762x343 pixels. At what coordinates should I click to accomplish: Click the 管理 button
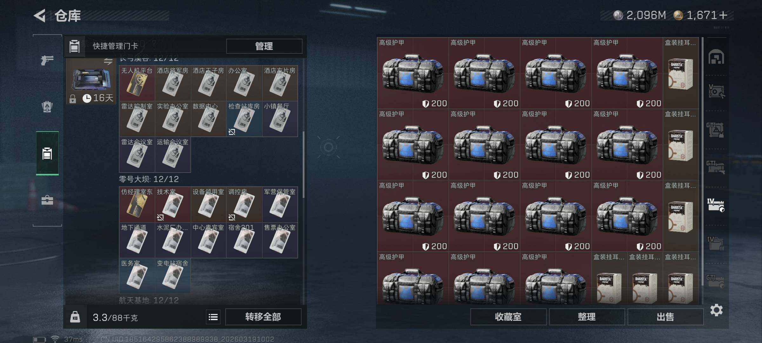264,46
